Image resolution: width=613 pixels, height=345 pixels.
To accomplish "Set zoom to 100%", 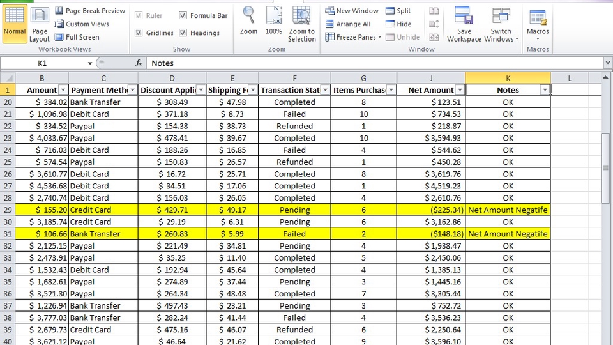I will click(x=274, y=20).
